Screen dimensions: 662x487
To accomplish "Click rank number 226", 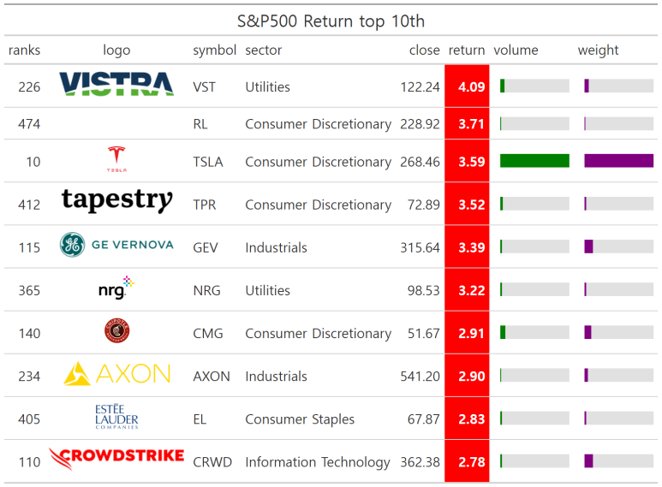I will pos(29,87).
